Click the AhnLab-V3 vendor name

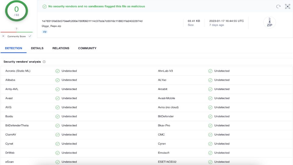165,71
